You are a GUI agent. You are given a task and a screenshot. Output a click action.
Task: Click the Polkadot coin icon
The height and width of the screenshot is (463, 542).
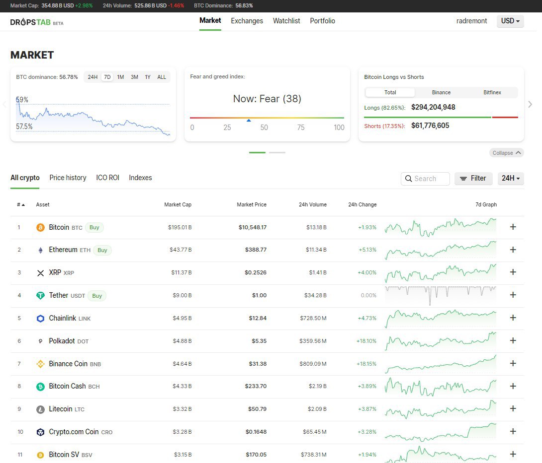40,341
